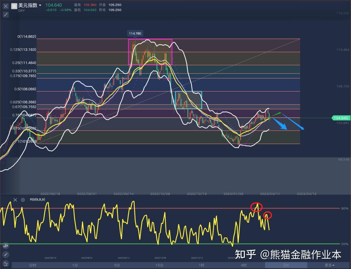Image resolution: width=351 pixels, height=269 pixels.
Task: Close the RSI indicator panel
Action: pos(15,200)
